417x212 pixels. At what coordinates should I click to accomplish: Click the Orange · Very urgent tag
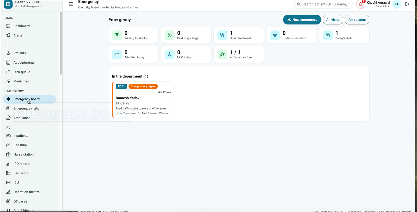click(x=143, y=86)
